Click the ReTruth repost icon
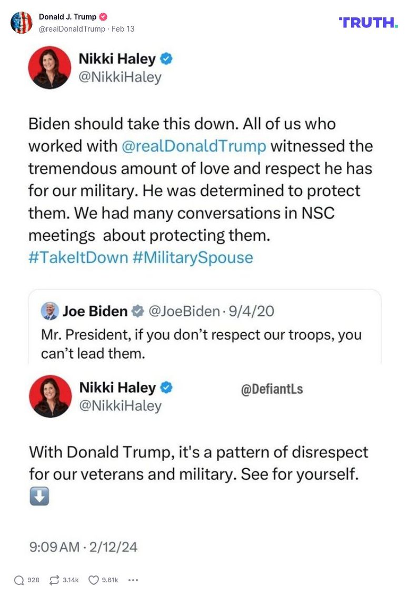 tap(54, 580)
